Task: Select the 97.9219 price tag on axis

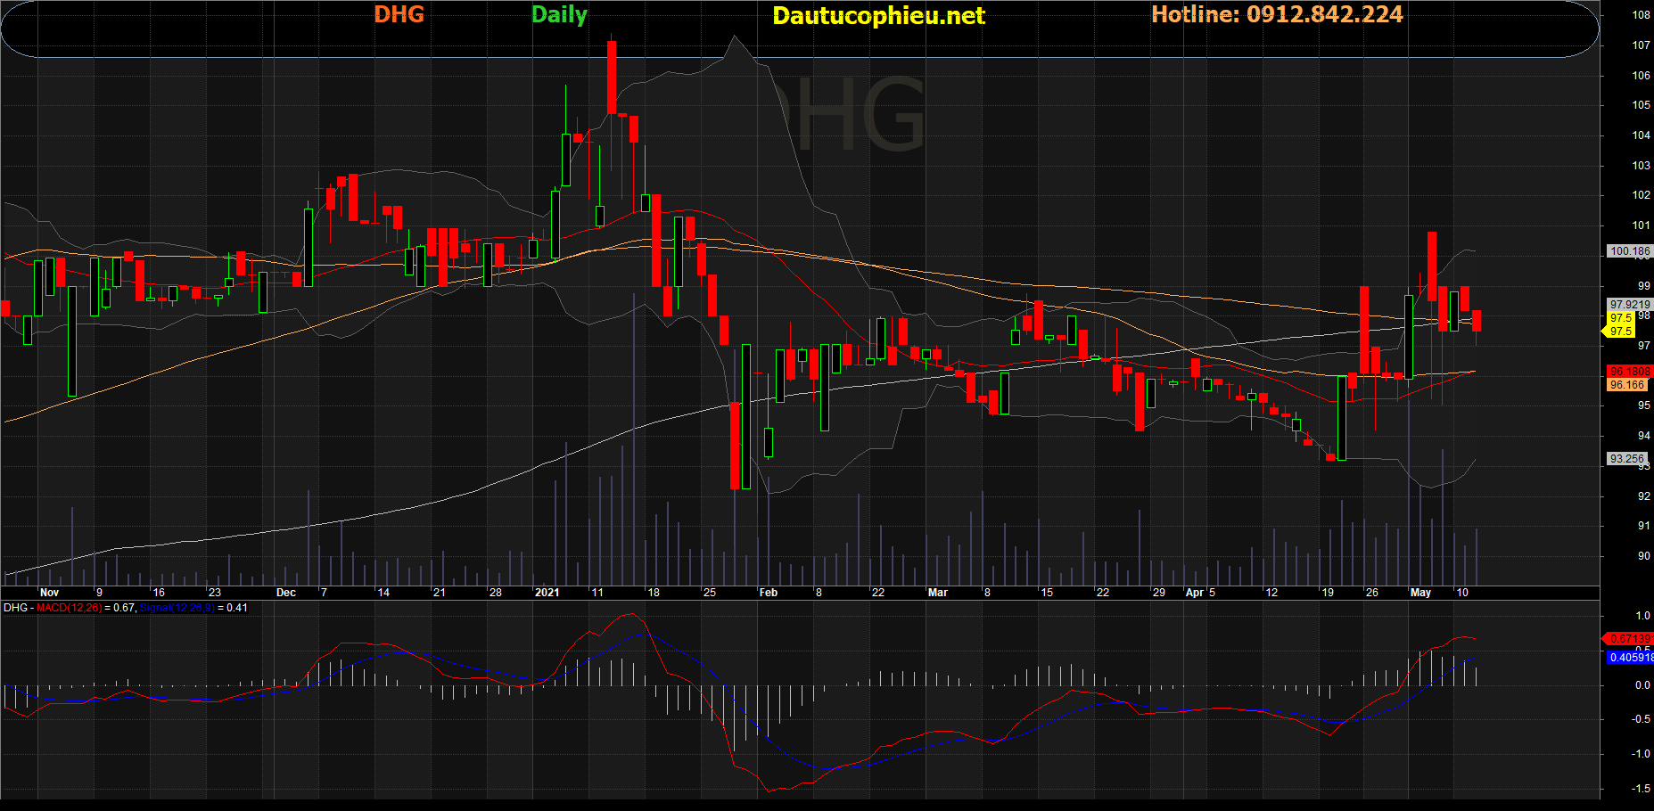Action: [x=1629, y=305]
